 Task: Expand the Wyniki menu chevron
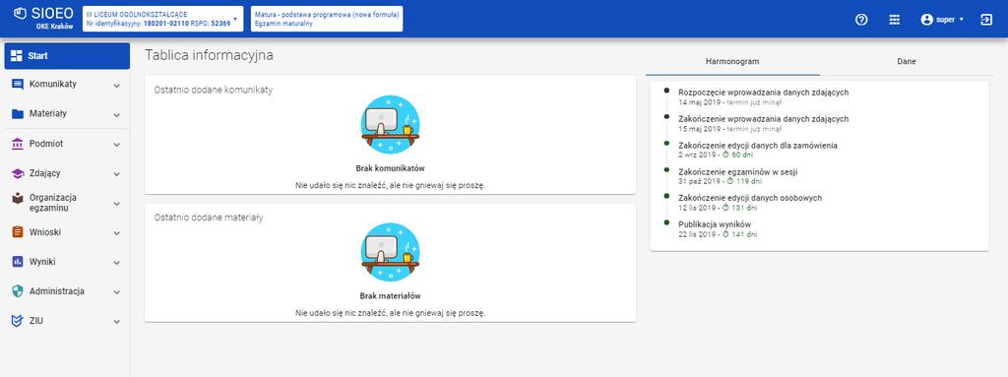[116, 263]
